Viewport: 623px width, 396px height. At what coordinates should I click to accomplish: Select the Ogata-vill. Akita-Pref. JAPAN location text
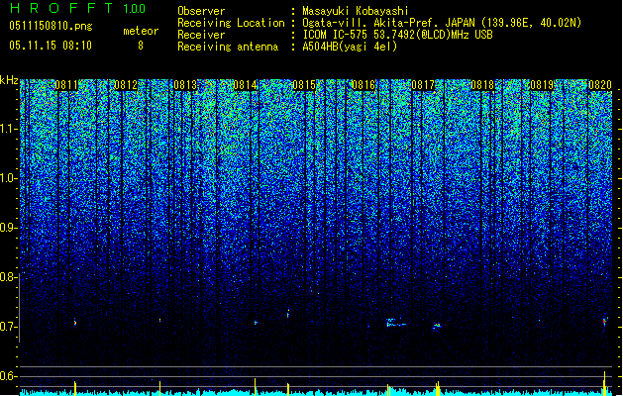click(x=442, y=23)
